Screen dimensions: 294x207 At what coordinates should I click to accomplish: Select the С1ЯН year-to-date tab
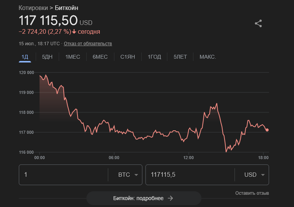(x=128, y=57)
